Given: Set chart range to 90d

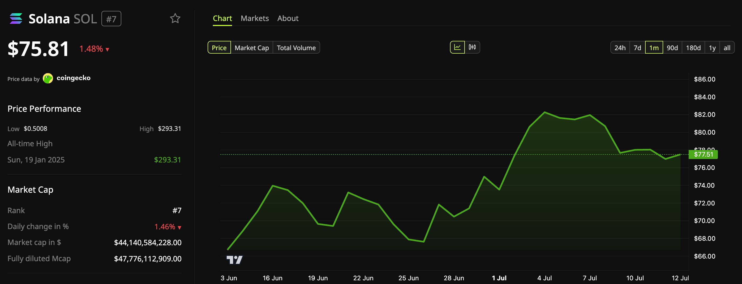Looking at the screenshot, I should coord(672,48).
